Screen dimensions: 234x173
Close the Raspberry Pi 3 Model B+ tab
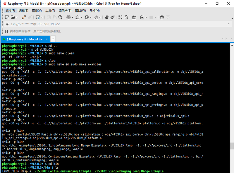point(47,39)
